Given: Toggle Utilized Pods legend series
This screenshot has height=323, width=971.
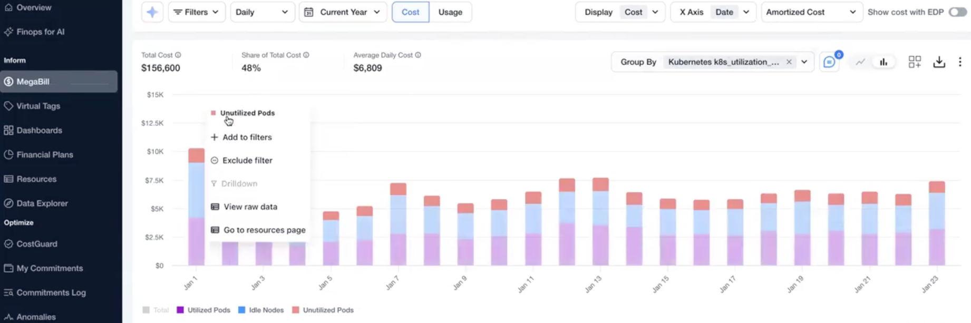Looking at the screenshot, I should 203,310.
